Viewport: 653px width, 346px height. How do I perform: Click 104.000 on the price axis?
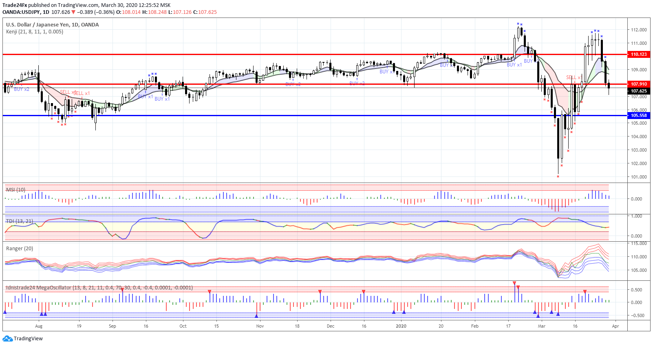click(x=639, y=137)
